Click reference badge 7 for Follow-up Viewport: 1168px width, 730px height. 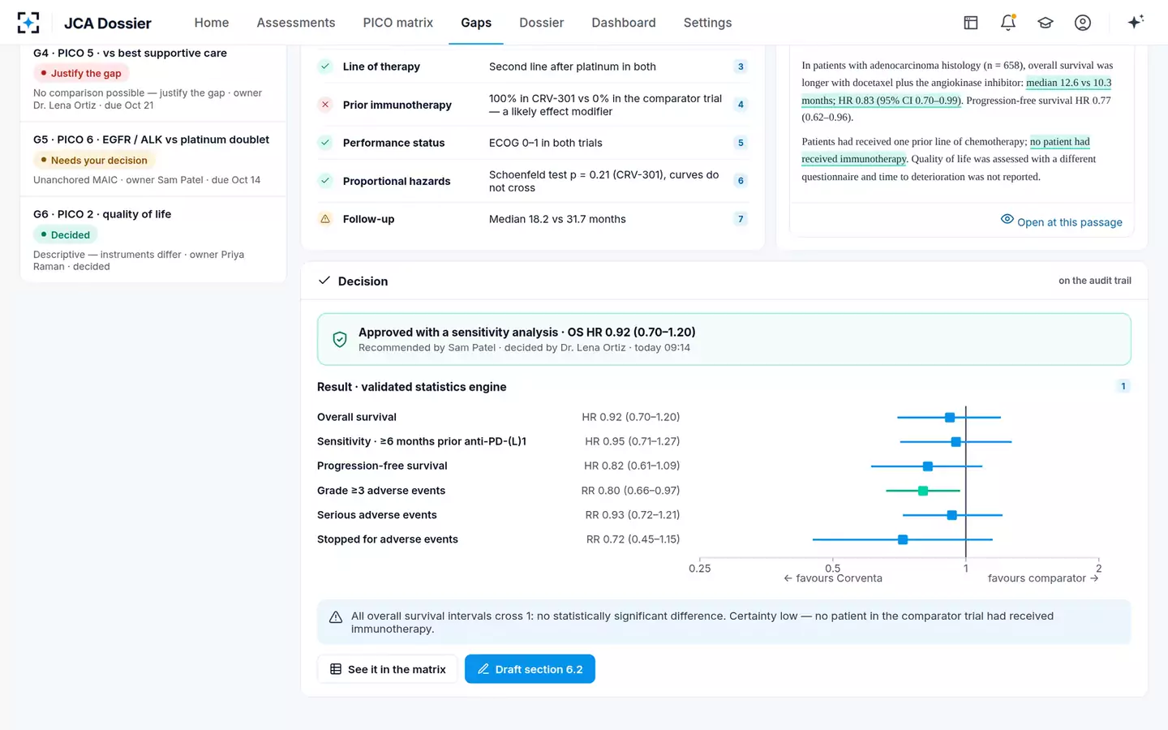(x=741, y=219)
